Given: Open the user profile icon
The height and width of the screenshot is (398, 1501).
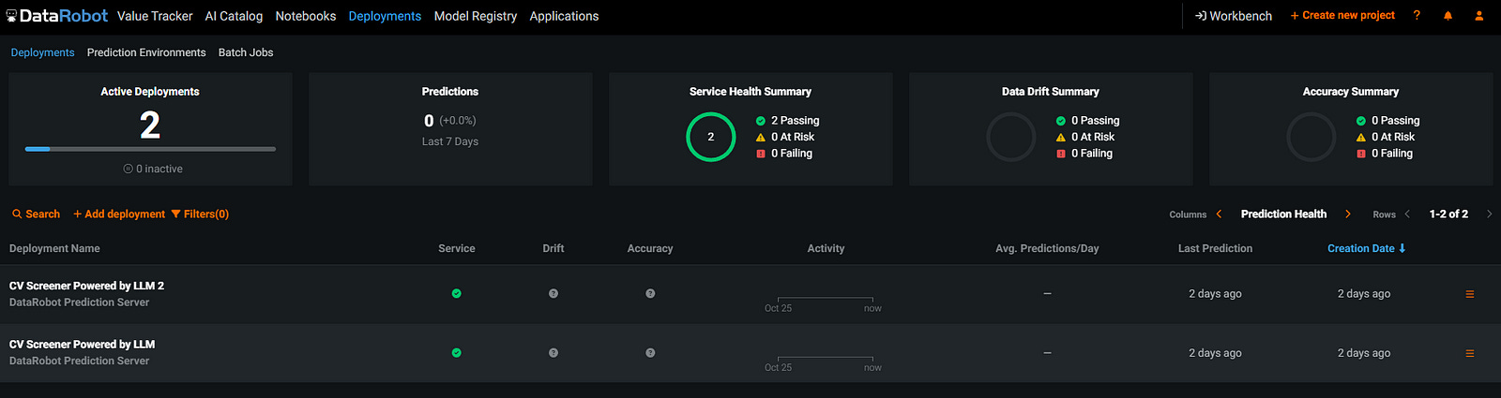Looking at the screenshot, I should (x=1478, y=16).
